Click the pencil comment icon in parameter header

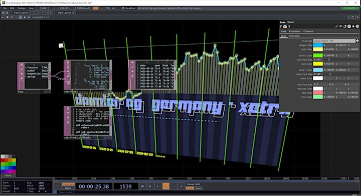tap(336, 26)
